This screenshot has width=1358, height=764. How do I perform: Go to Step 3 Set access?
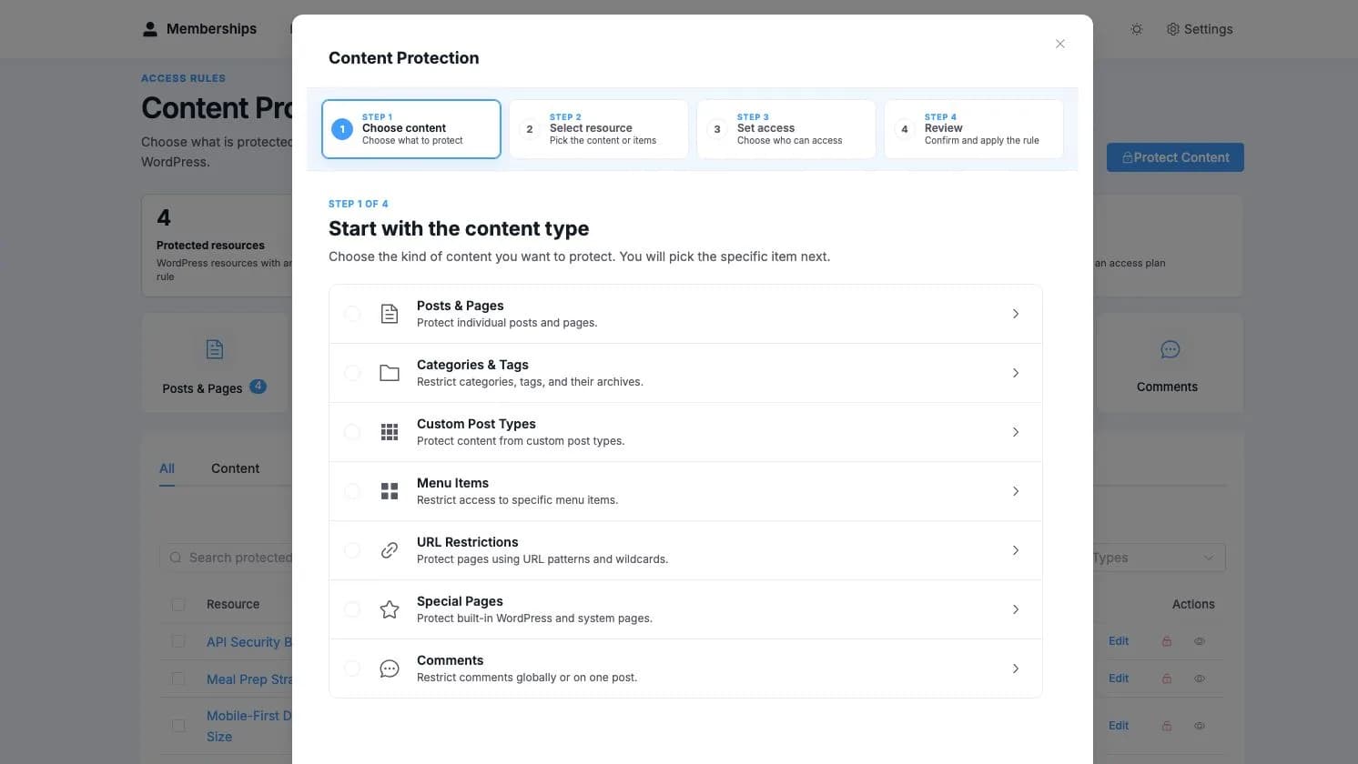pyautogui.click(x=786, y=129)
